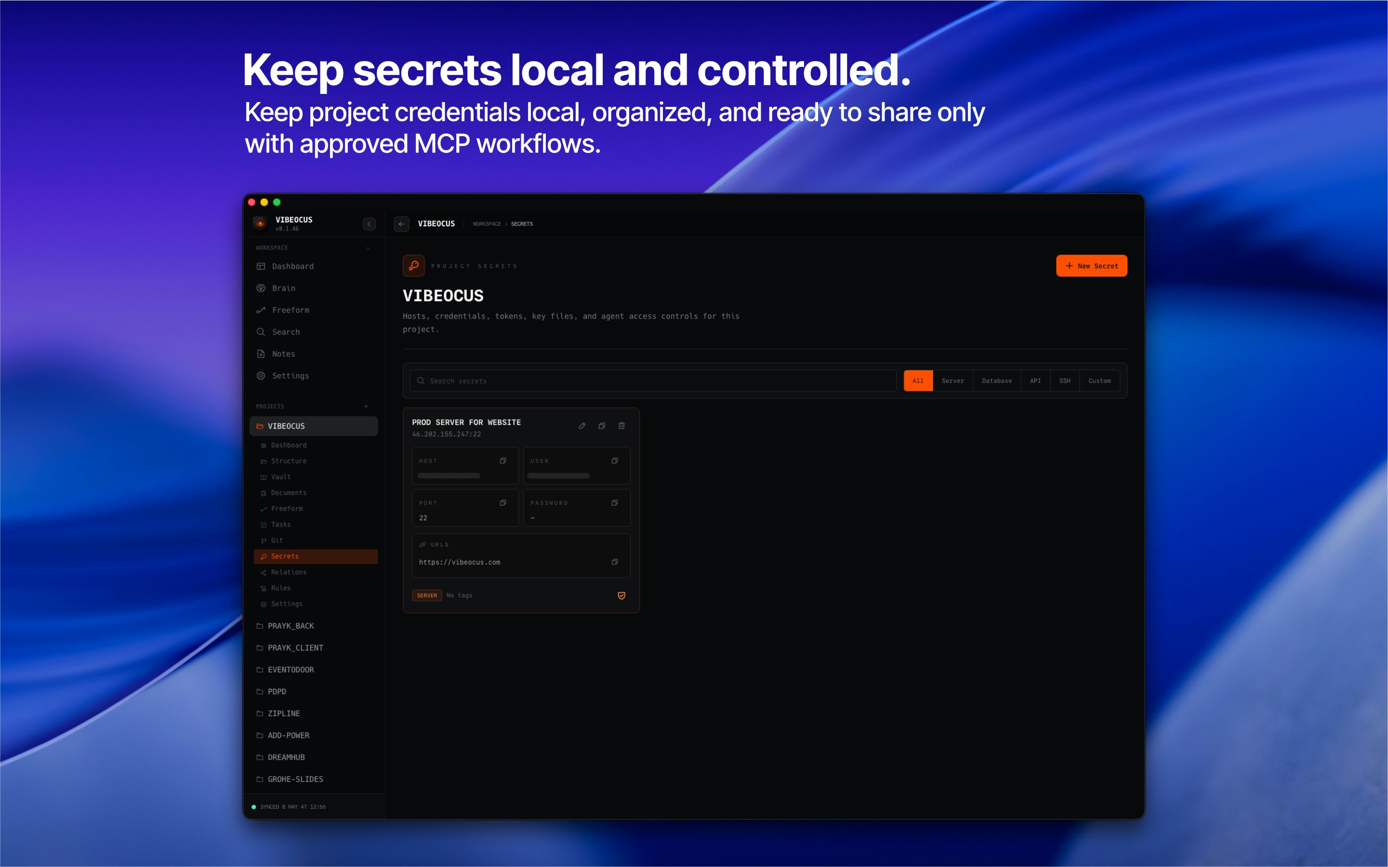Expand the GROHE-SLIDES project
This screenshot has height=867, width=1388.
[x=314, y=779]
